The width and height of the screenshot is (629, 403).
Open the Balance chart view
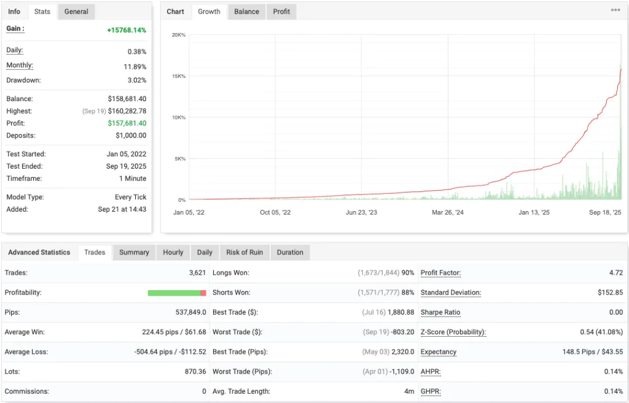246,11
